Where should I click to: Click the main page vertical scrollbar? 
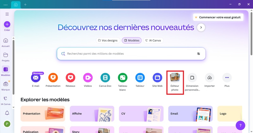[x=251, y=34]
